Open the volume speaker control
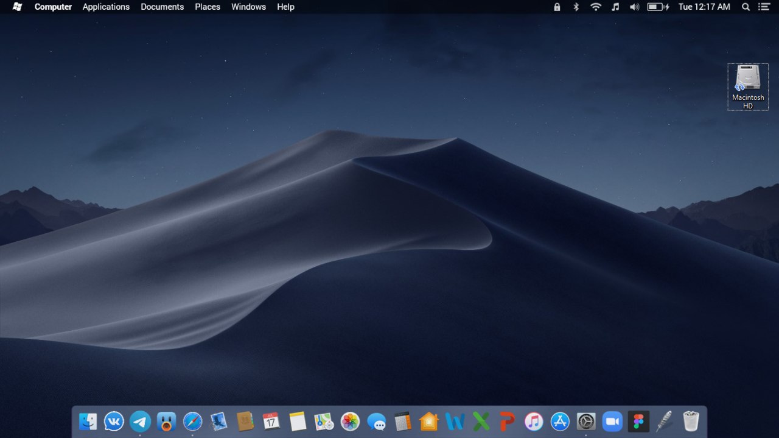Image resolution: width=779 pixels, height=438 pixels. click(x=634, y=7)
